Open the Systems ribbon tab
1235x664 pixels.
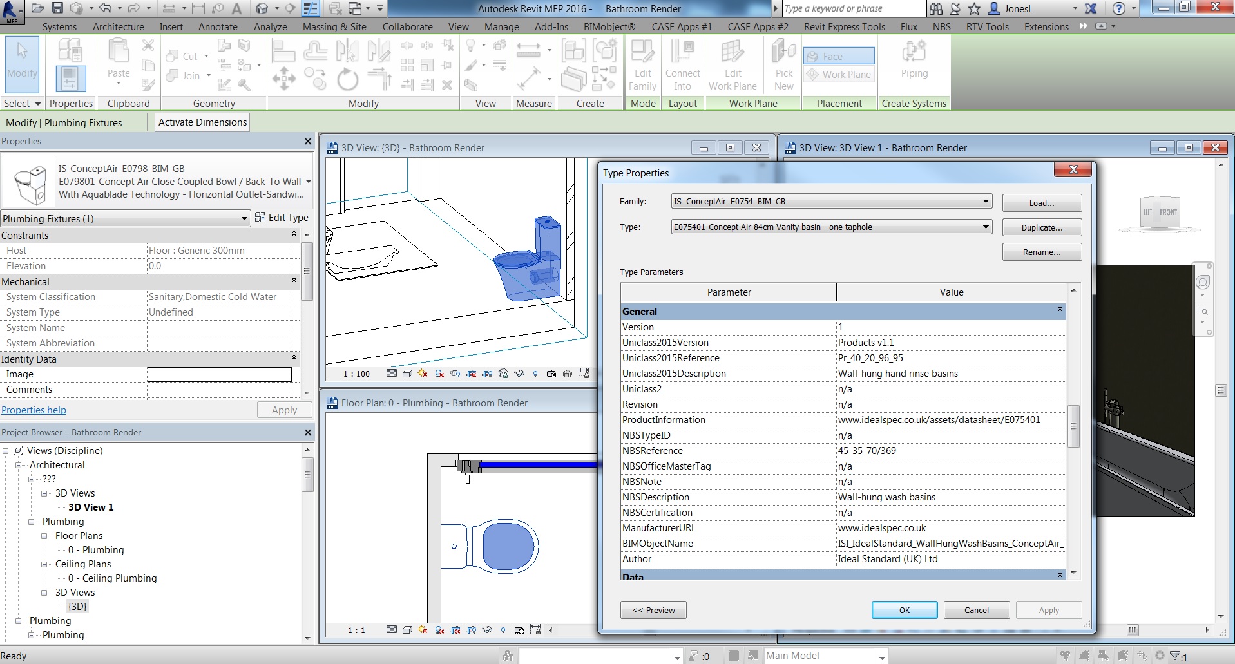59,27
